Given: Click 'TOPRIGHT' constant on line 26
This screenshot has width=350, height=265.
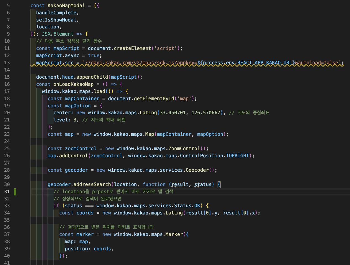Looking at the screenshot, I should 237,156.
